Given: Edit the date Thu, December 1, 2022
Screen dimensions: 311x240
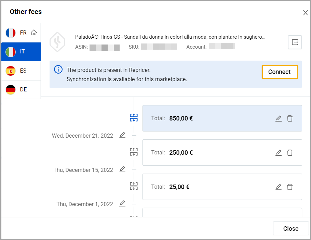Looking at the screenshot, I should click(122, 203).
